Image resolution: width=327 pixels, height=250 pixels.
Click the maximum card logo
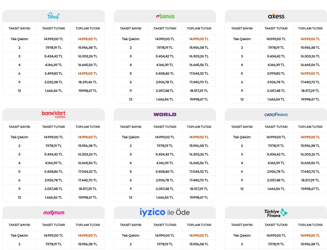54,213
